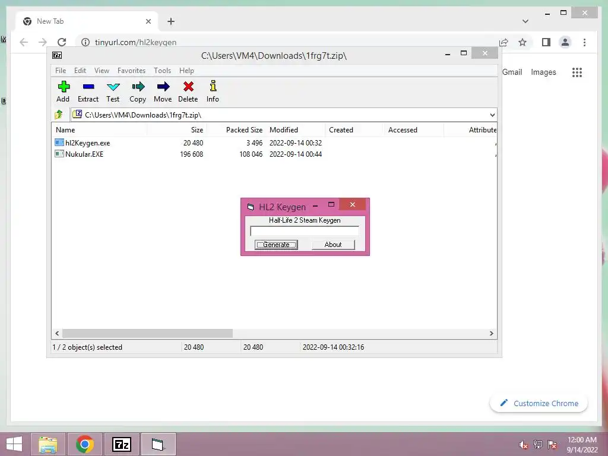Toggle Chrome side panel

[x=546, y=42]
